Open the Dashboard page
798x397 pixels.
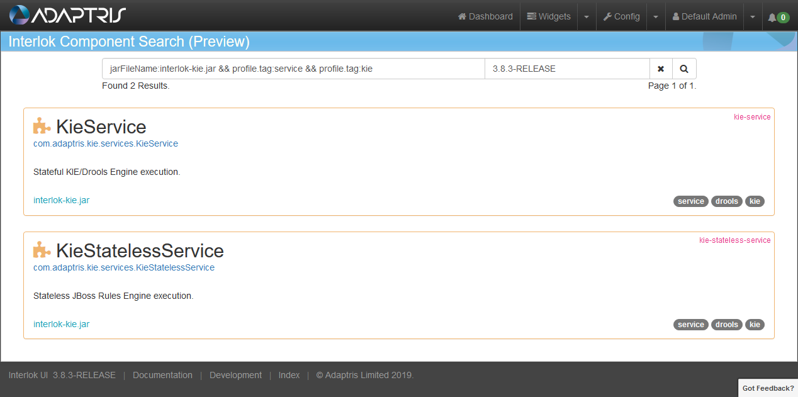point(485,16)
